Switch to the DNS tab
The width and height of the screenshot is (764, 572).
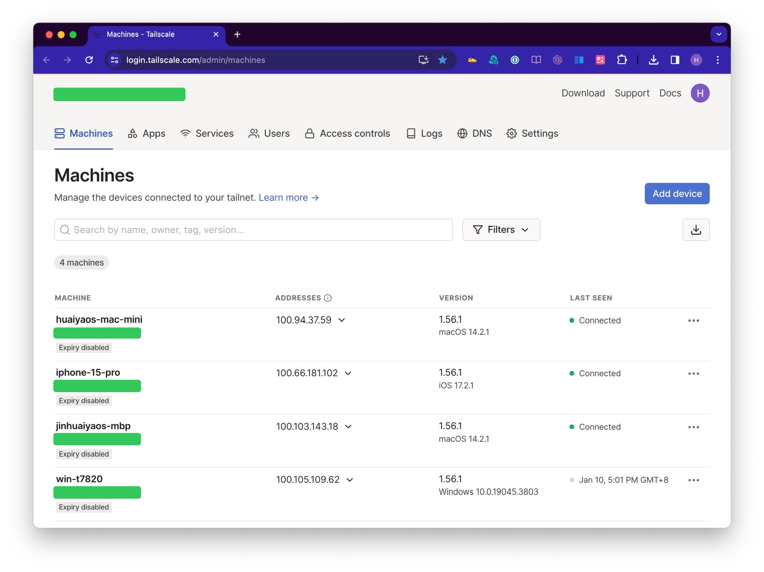[x=474, y=133]
